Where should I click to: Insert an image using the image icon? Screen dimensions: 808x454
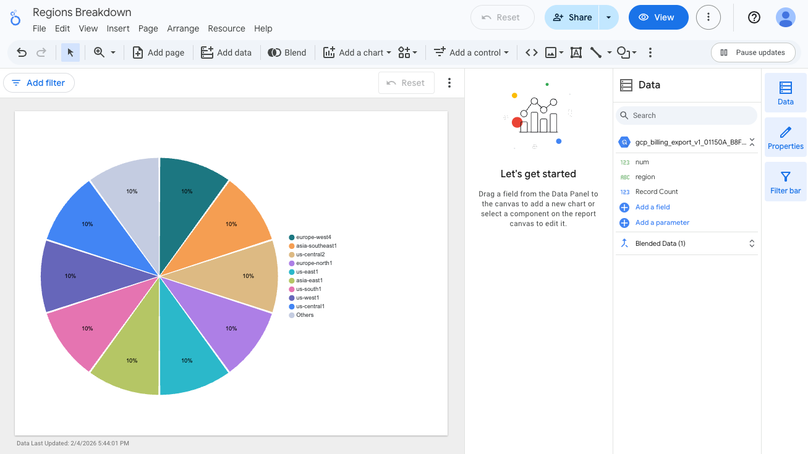(550, 53)
